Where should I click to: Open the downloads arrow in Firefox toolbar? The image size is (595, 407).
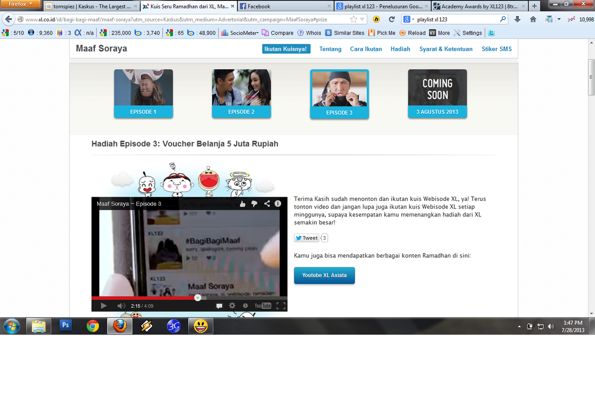coord(517,20)
